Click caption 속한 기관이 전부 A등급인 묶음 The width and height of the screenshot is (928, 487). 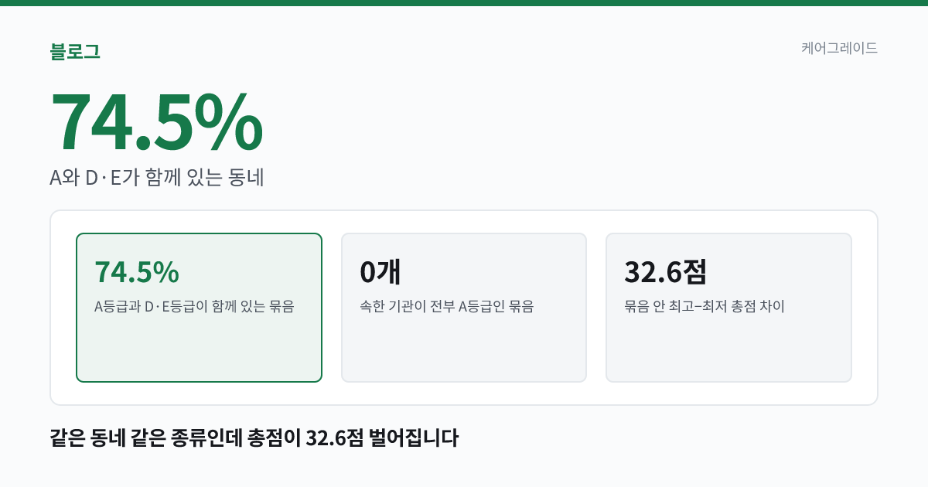click(x=447, y=307)
